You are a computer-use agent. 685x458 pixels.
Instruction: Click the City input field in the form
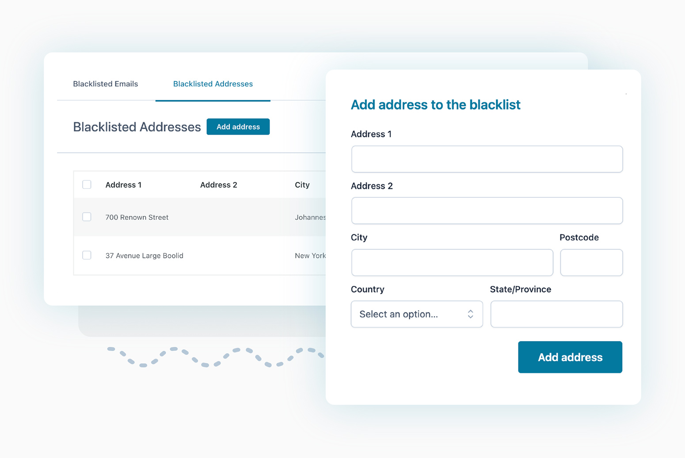click(x=452, y=262)
